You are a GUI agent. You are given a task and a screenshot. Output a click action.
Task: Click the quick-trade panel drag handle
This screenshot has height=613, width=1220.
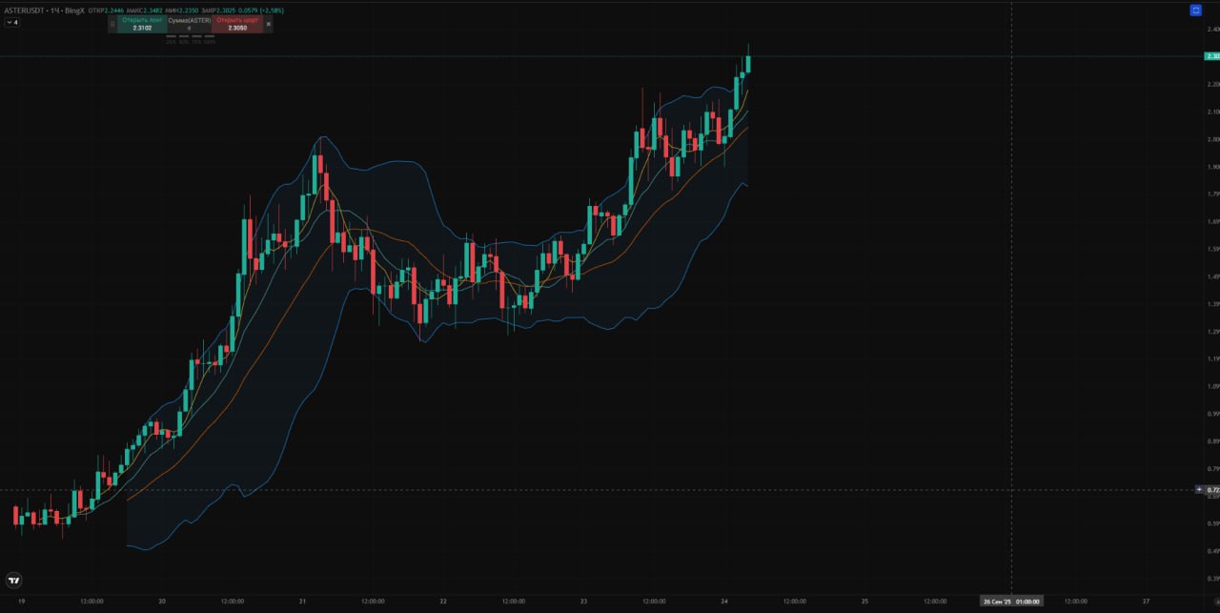(x=112, y=24)
